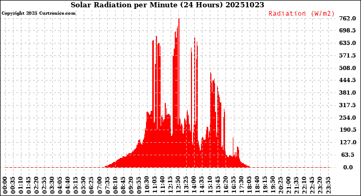
Task: Select the 317.5 y-axis value
Action: click(347, 105)
